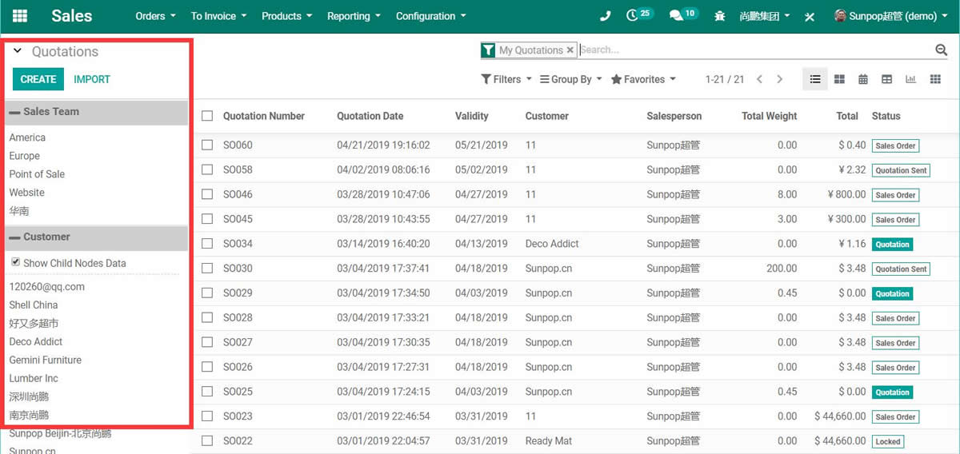
Task: Open the Favorites dropdown
Action: (643, 79)
